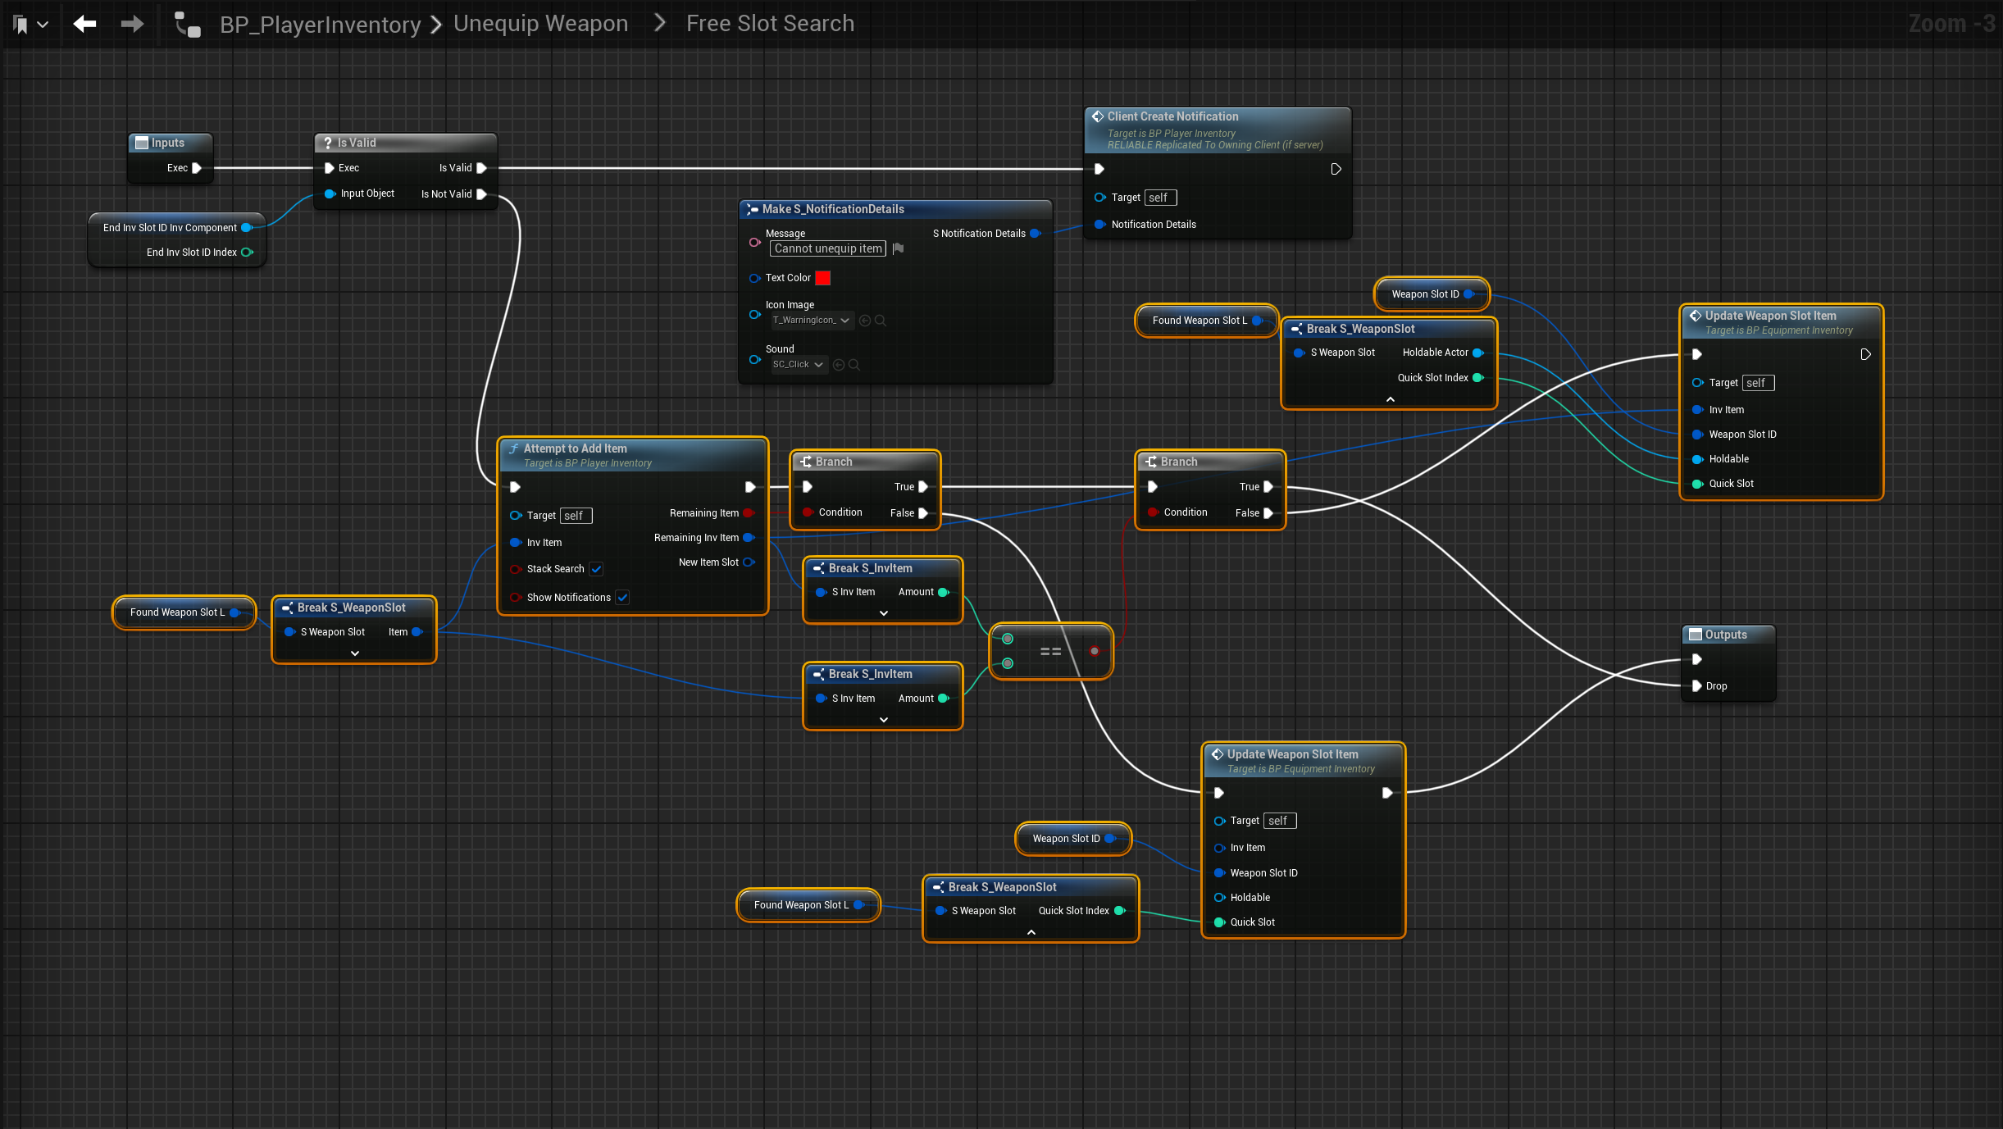
Task: Select the Client Create Notification node title
Action: pyautogui.click(x=1172, y=116)
